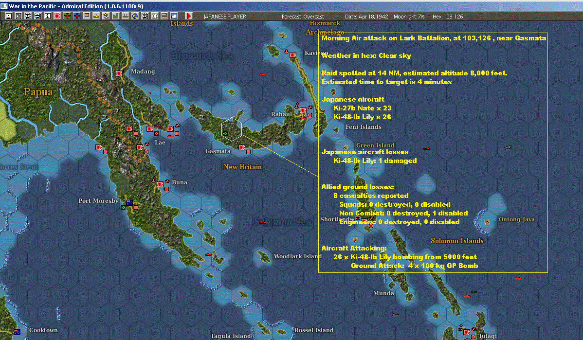
Task: Select the Australian flag at Cooktown
Action: tap(17, 332)
